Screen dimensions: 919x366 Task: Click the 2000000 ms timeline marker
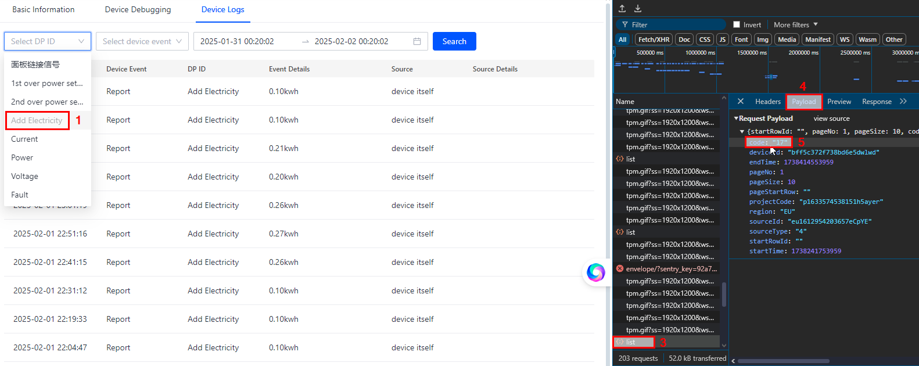tap(803, 52)
